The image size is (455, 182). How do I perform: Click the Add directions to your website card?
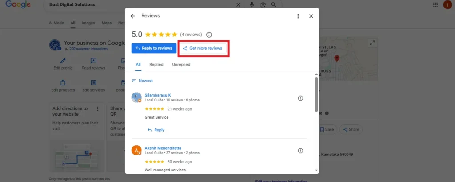click(76, 137)
